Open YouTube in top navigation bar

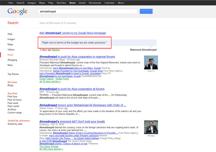pos(61,3)
